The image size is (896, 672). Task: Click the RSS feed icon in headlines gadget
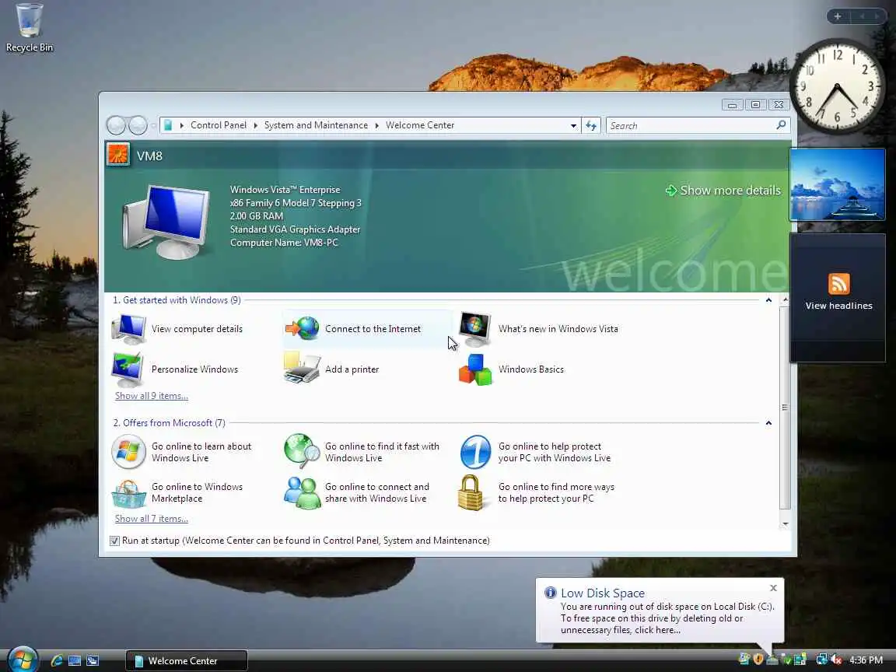click(838, 283)
